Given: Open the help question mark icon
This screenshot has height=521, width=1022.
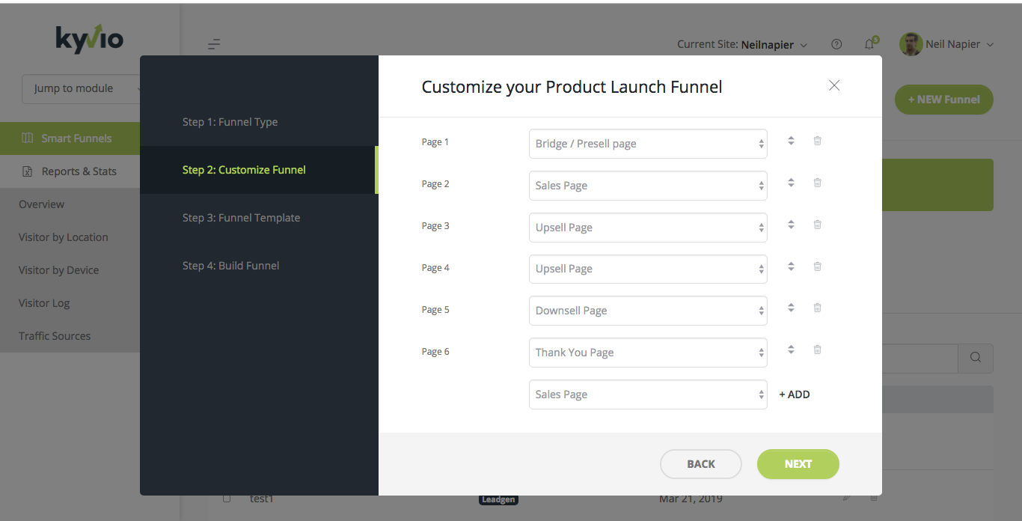Looking at the screenshot, I should [x=836, y=44].
